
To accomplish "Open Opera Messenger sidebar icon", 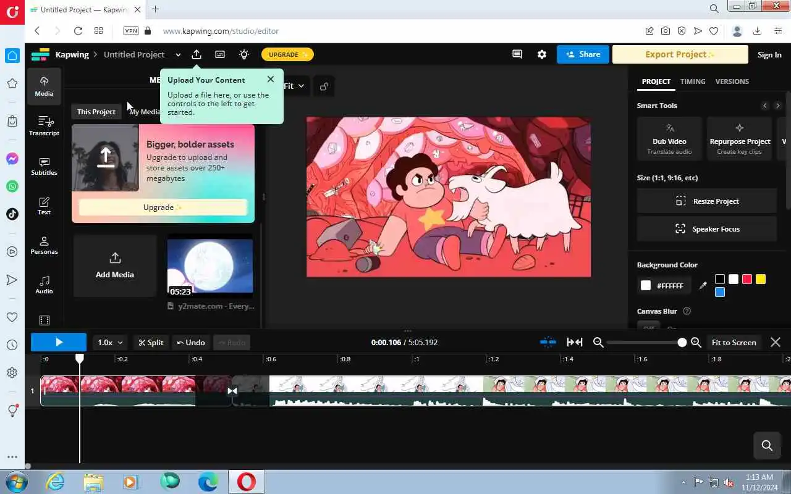I will tap(12, 159).
